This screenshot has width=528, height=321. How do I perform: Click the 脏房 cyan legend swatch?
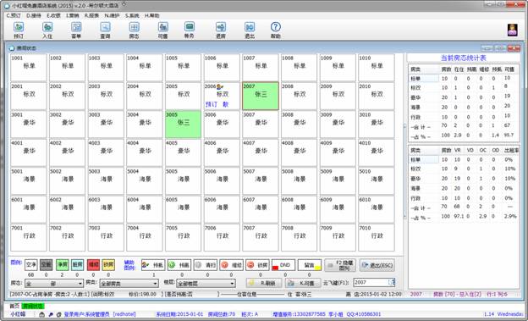(x=78, y=265)
